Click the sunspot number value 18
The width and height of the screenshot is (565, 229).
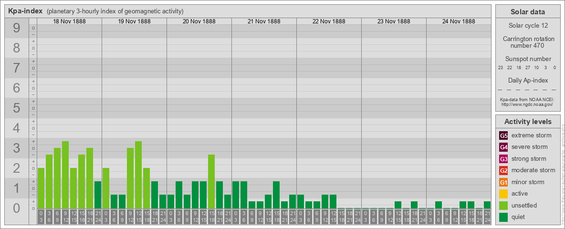[519, 68]
